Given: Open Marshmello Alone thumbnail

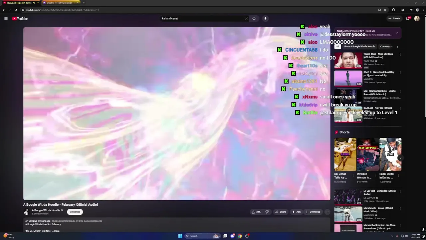Looking at the screenshot, I should pos(348,214).
